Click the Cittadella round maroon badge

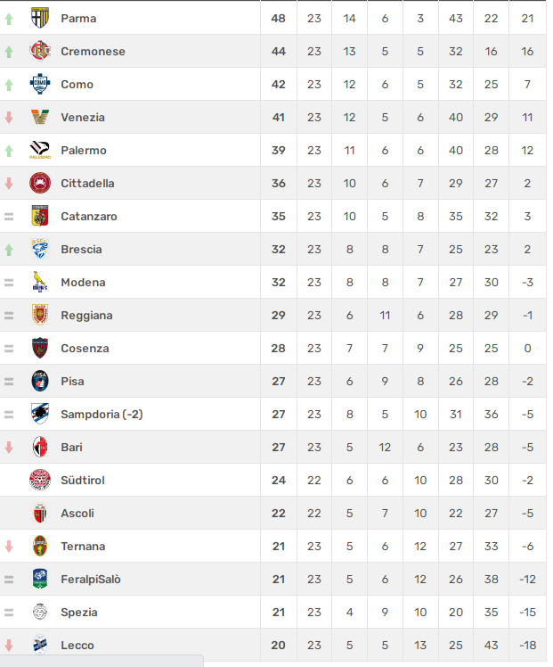(x=40, y=184)
